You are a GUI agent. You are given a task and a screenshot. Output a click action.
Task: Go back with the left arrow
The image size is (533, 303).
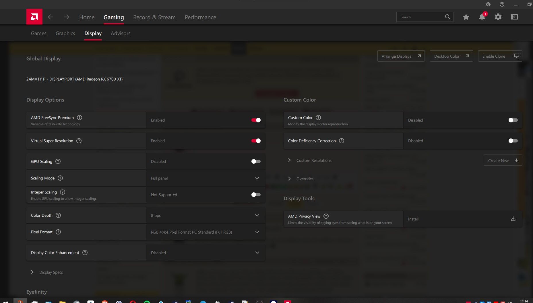(x=50, y=17)
